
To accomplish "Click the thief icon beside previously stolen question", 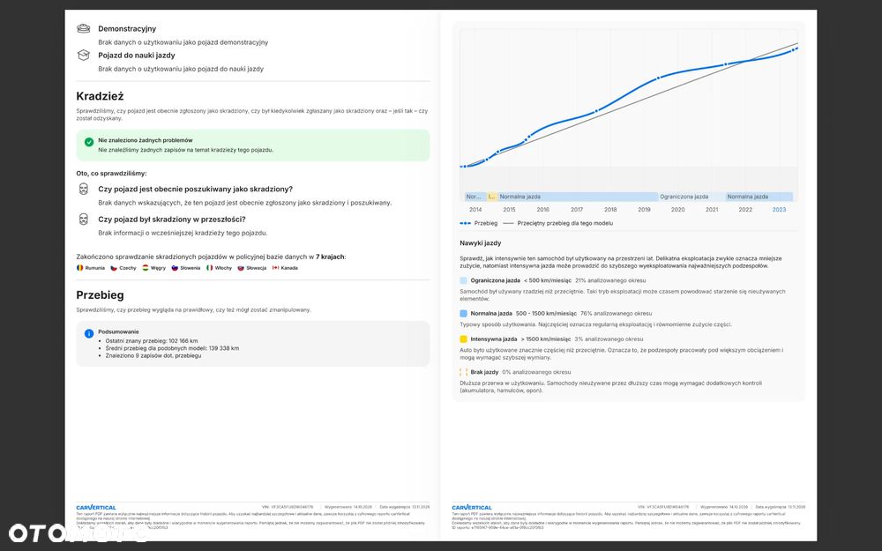I will coord(83,220).
